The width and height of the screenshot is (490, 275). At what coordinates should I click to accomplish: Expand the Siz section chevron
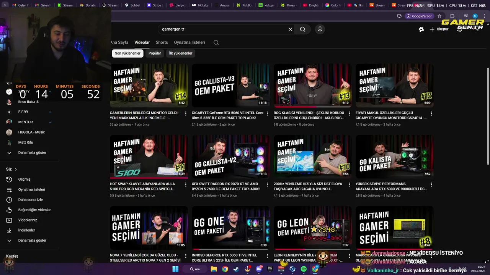[x=16, y=169]
